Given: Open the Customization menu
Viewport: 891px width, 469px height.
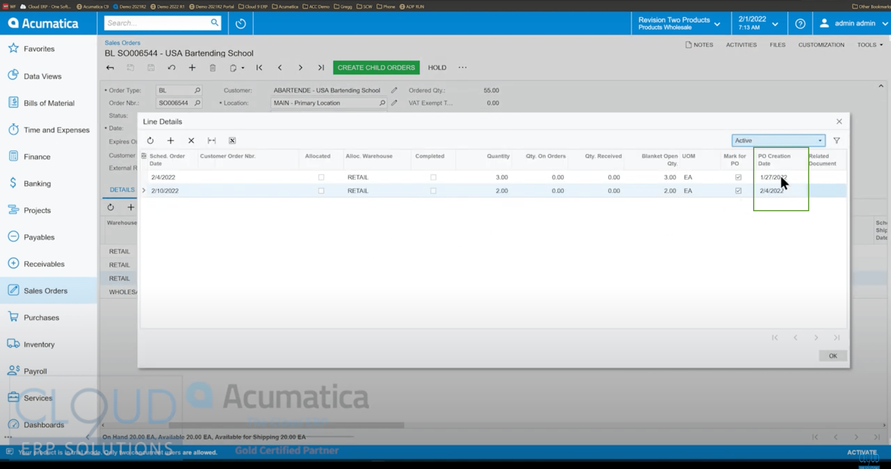Looking at the screenshot, I should [x=821, y=45].
